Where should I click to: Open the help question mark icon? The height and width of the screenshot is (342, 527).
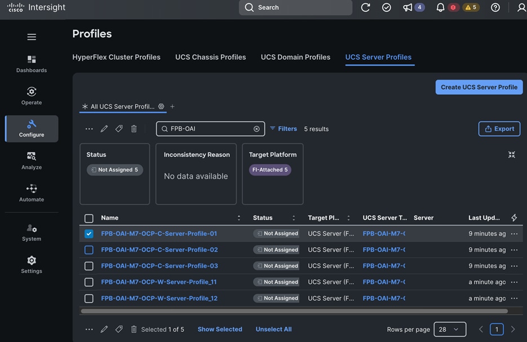495,7
